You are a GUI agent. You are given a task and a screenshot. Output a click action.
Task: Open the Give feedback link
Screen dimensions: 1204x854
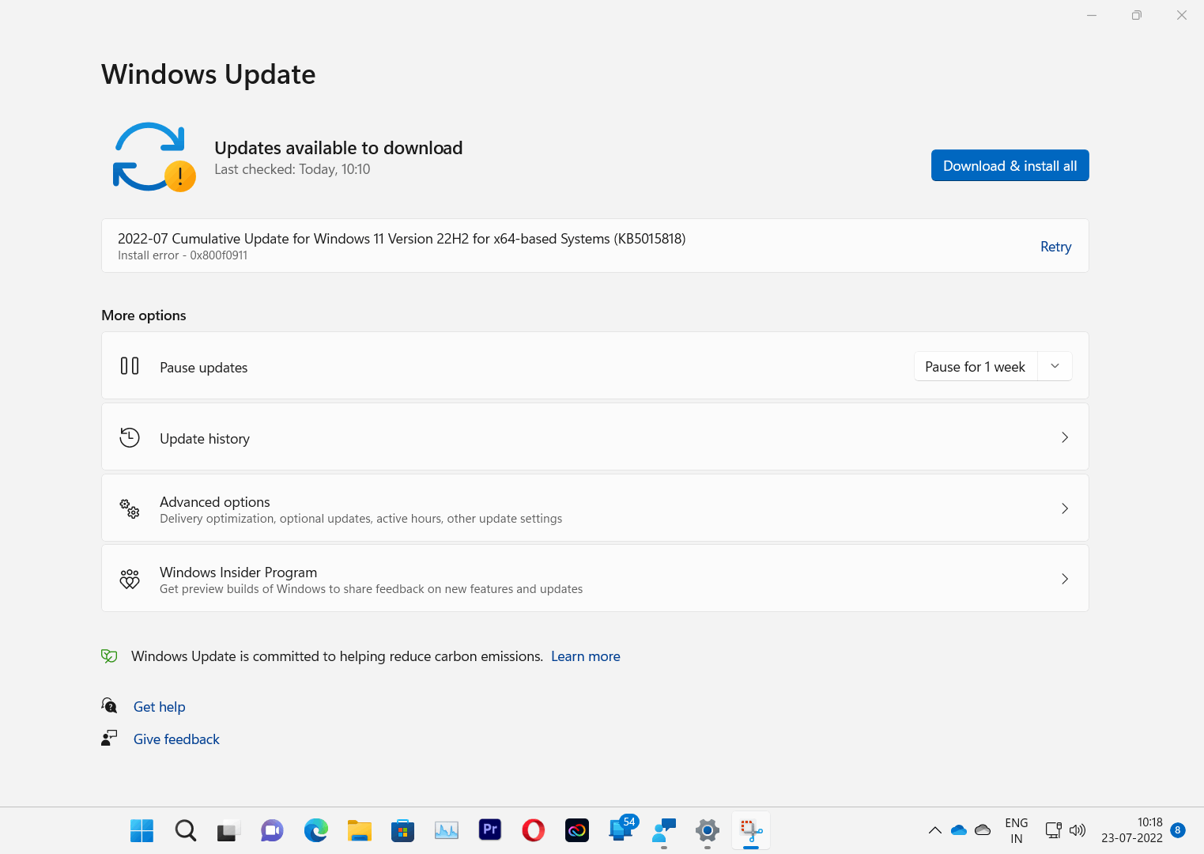click(x=176, y=739)
